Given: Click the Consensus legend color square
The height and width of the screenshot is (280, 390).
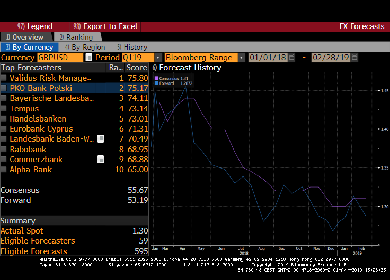Looking at the screenshot, I should point(157,78).
